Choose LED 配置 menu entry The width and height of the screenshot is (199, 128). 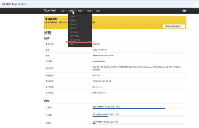coord(75,36)
